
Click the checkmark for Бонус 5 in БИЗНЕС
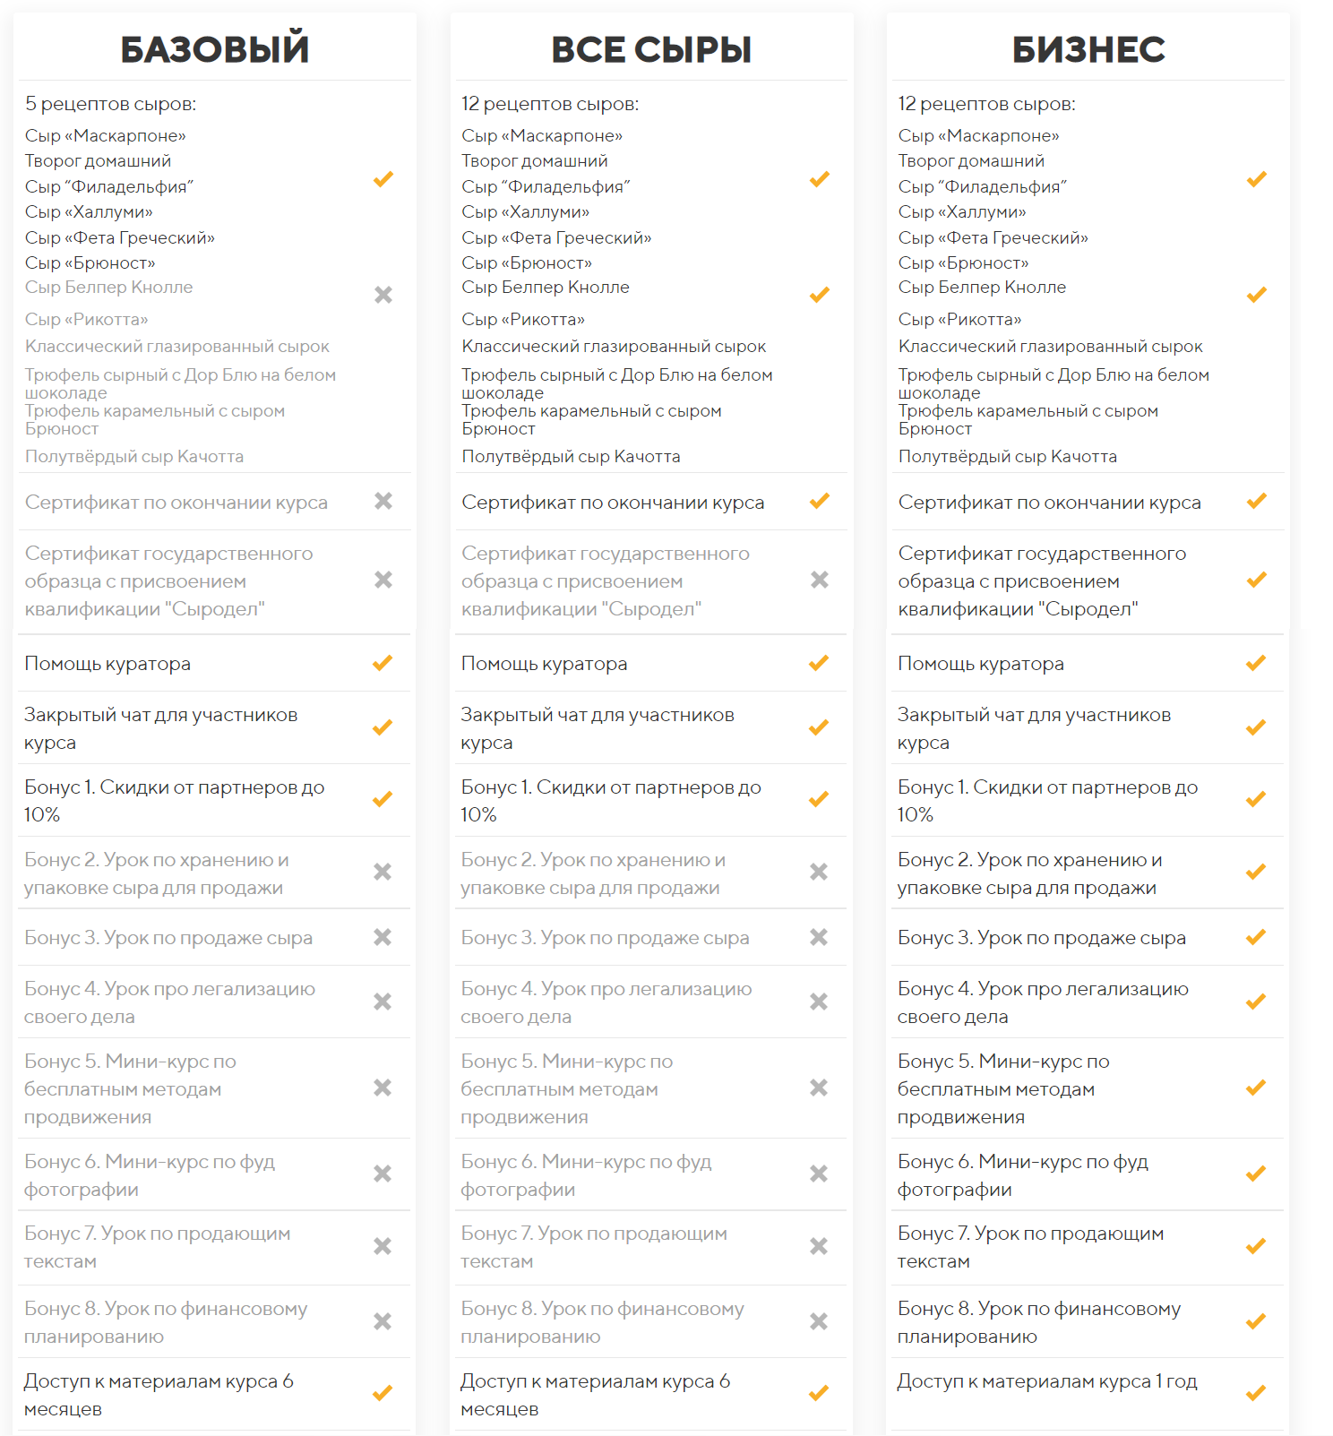[1256, 1088]
